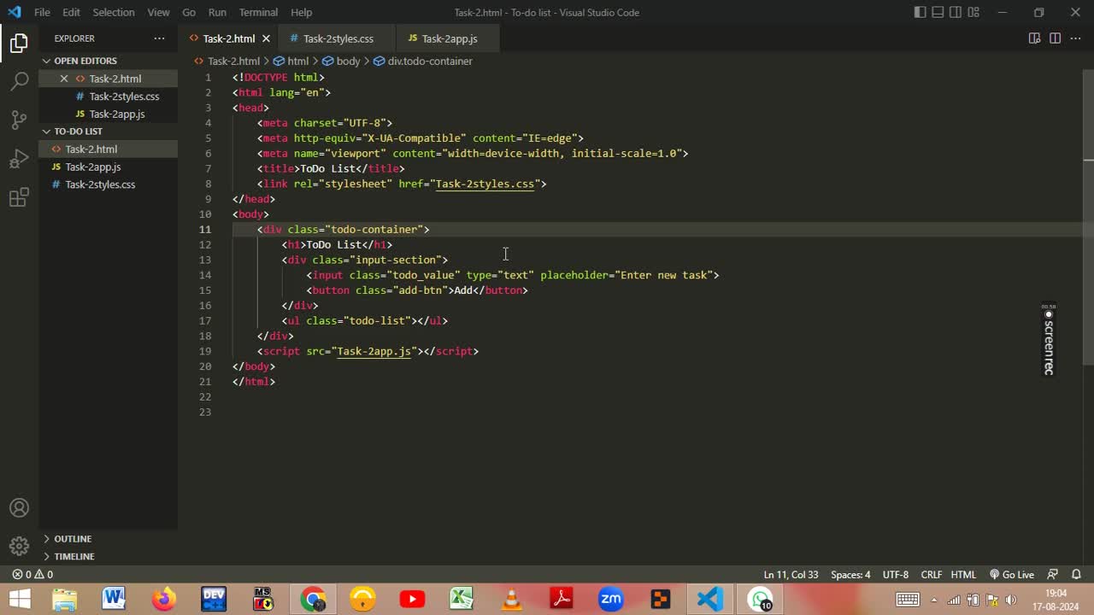The height and width of the screenshot is (615, 1094).
Task: Open the div.todo-container breadcrumb
Action: click(423, 61)
